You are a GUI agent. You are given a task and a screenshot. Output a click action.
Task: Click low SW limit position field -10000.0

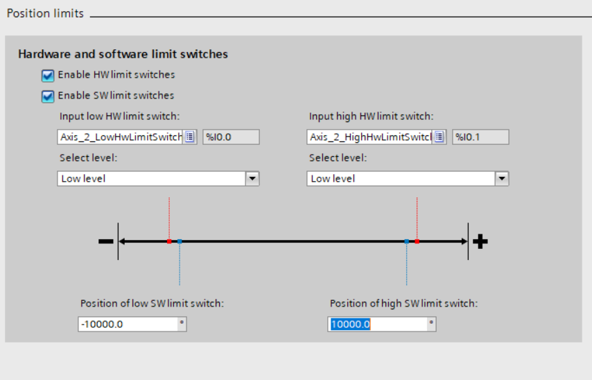pos(128,324)
